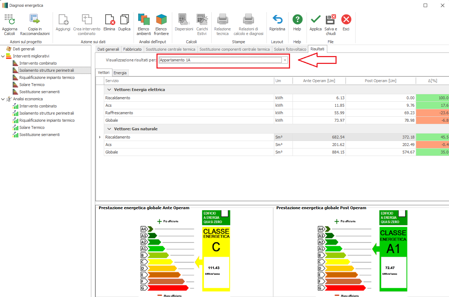The image size is (449, 297).
Task: Collapse the Vettore: Energia elettrica group
Action: point(109,90)
